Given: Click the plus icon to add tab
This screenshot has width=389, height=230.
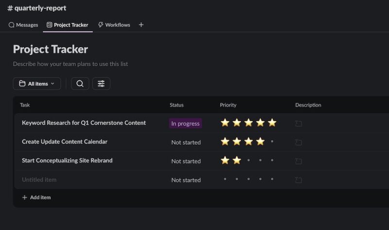Looking at the screenshot, I should click(141, 25).
